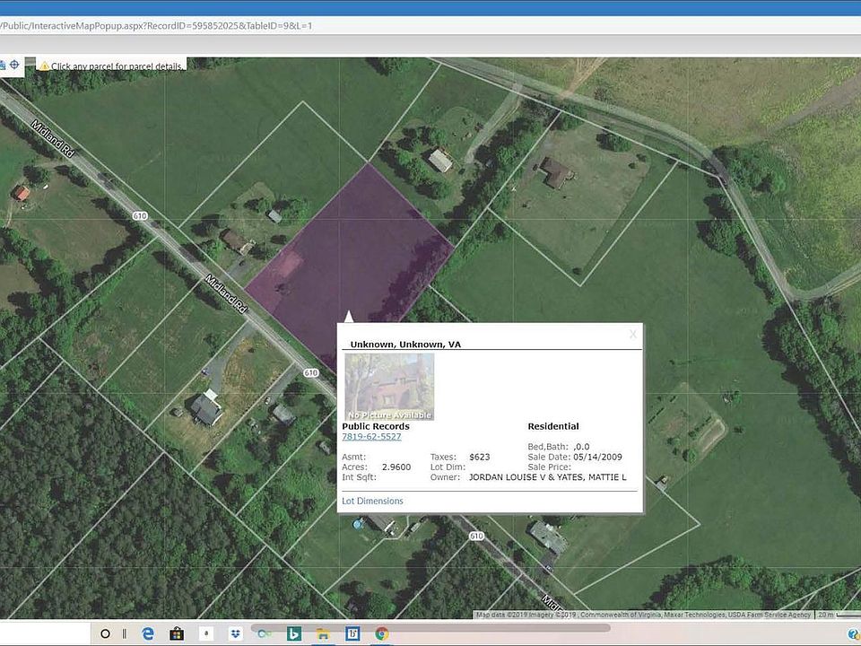Click the taxes value $623
The height and width of the screenshot is (646, 861).
[x=479, y=457]
